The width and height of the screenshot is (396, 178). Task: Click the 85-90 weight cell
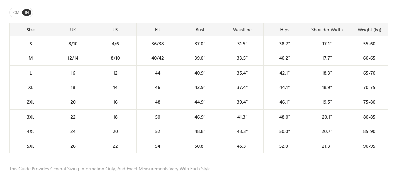tap(369, 131)
